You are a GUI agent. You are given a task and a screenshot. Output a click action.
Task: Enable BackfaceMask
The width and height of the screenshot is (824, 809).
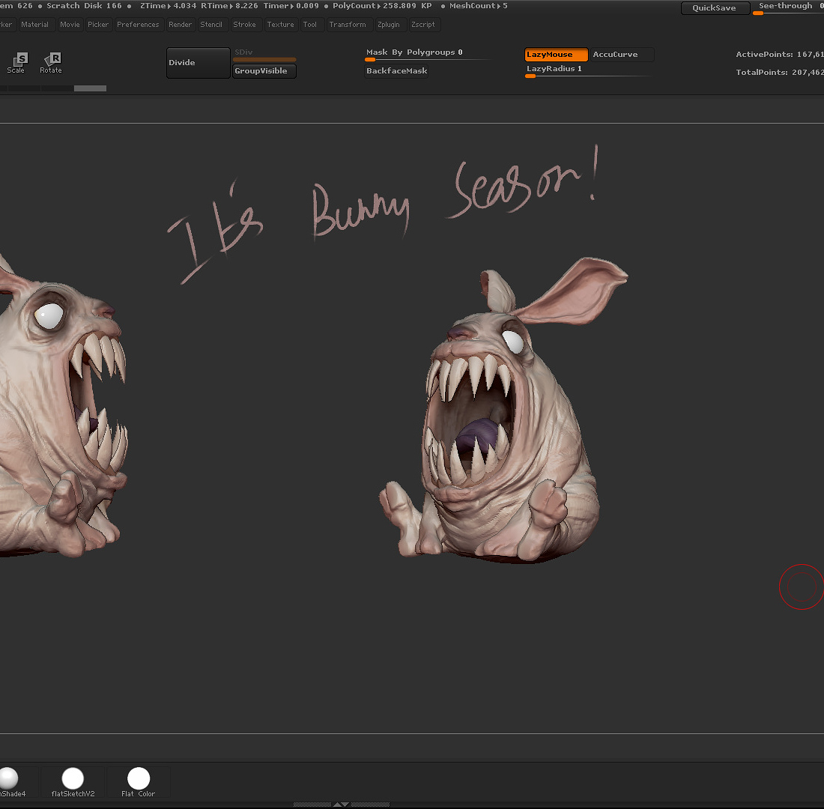pyautogui.click(x=397, y=71)
